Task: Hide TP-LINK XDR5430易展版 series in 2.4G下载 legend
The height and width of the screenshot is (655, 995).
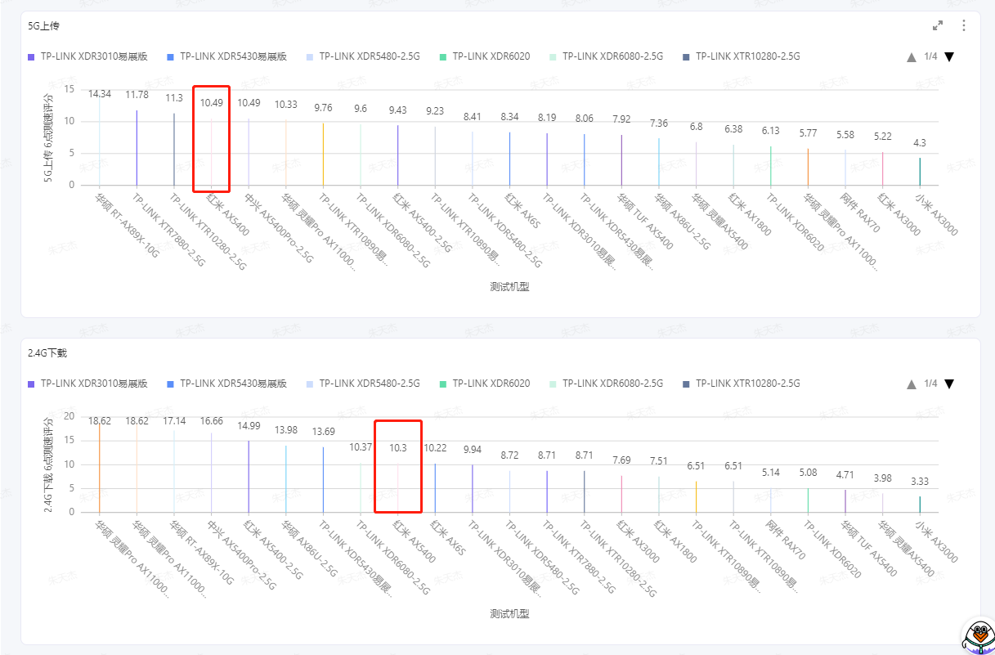Action: click(226, 384)
